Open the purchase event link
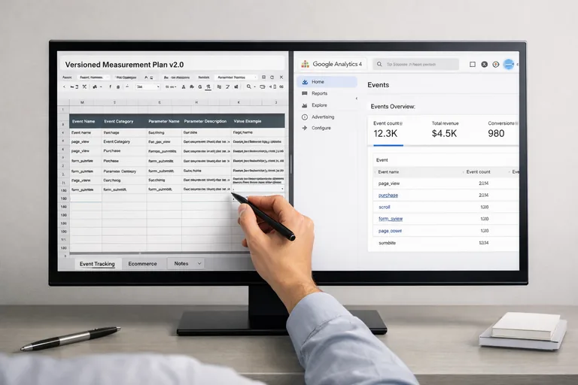The height and width of the screenshot is (385, 578). [x=388, y=195]
